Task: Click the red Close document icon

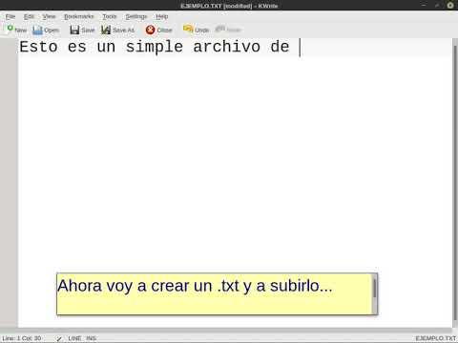Action: 150,30
